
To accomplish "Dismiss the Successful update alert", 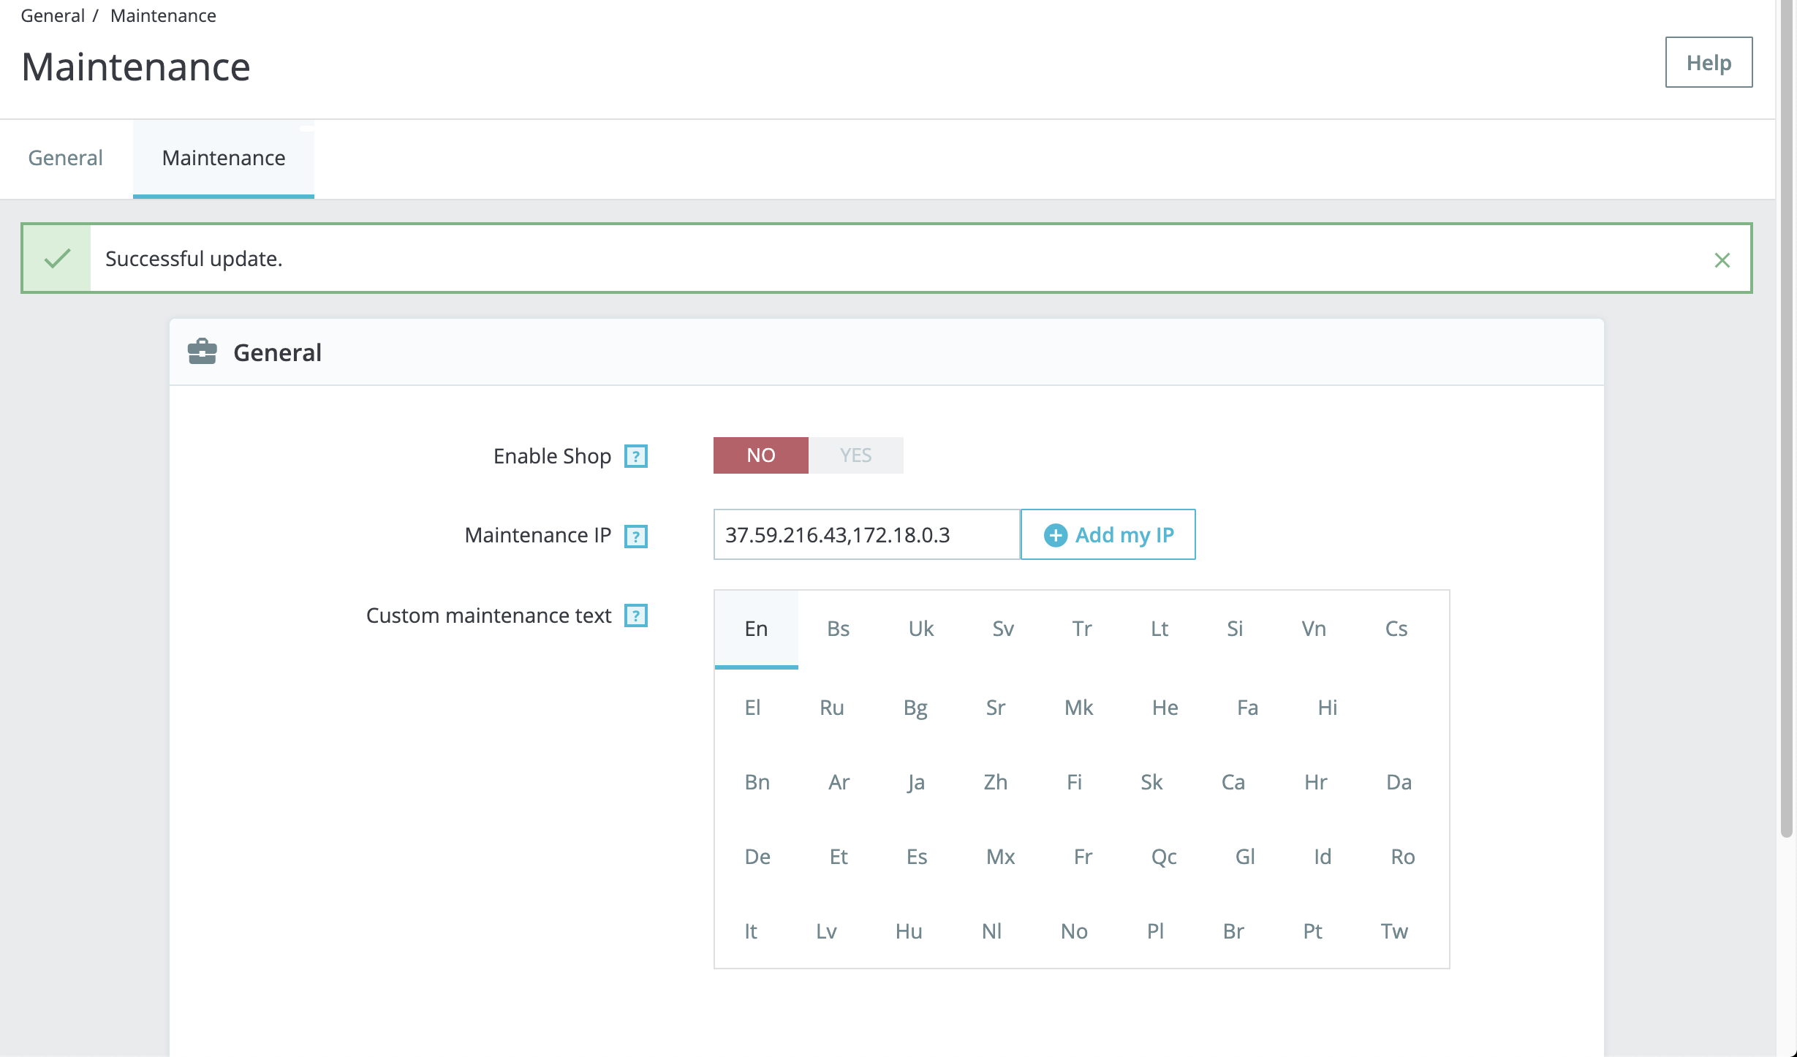I will click(x=1722, y=259).
